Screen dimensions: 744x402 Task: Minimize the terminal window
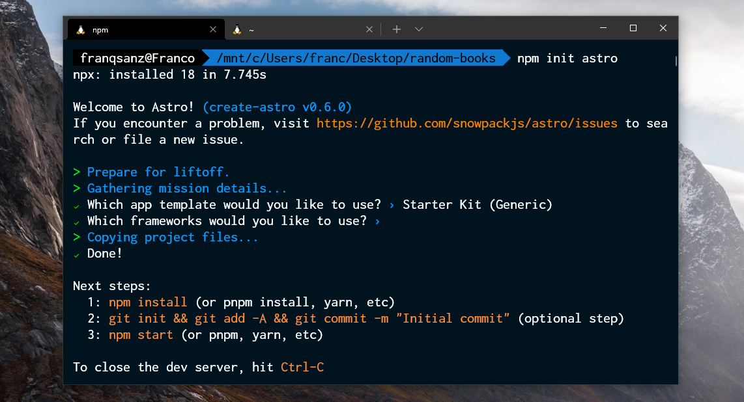coord(603,28)
